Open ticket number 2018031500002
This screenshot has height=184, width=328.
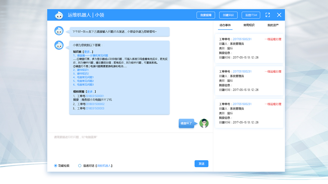95,104
